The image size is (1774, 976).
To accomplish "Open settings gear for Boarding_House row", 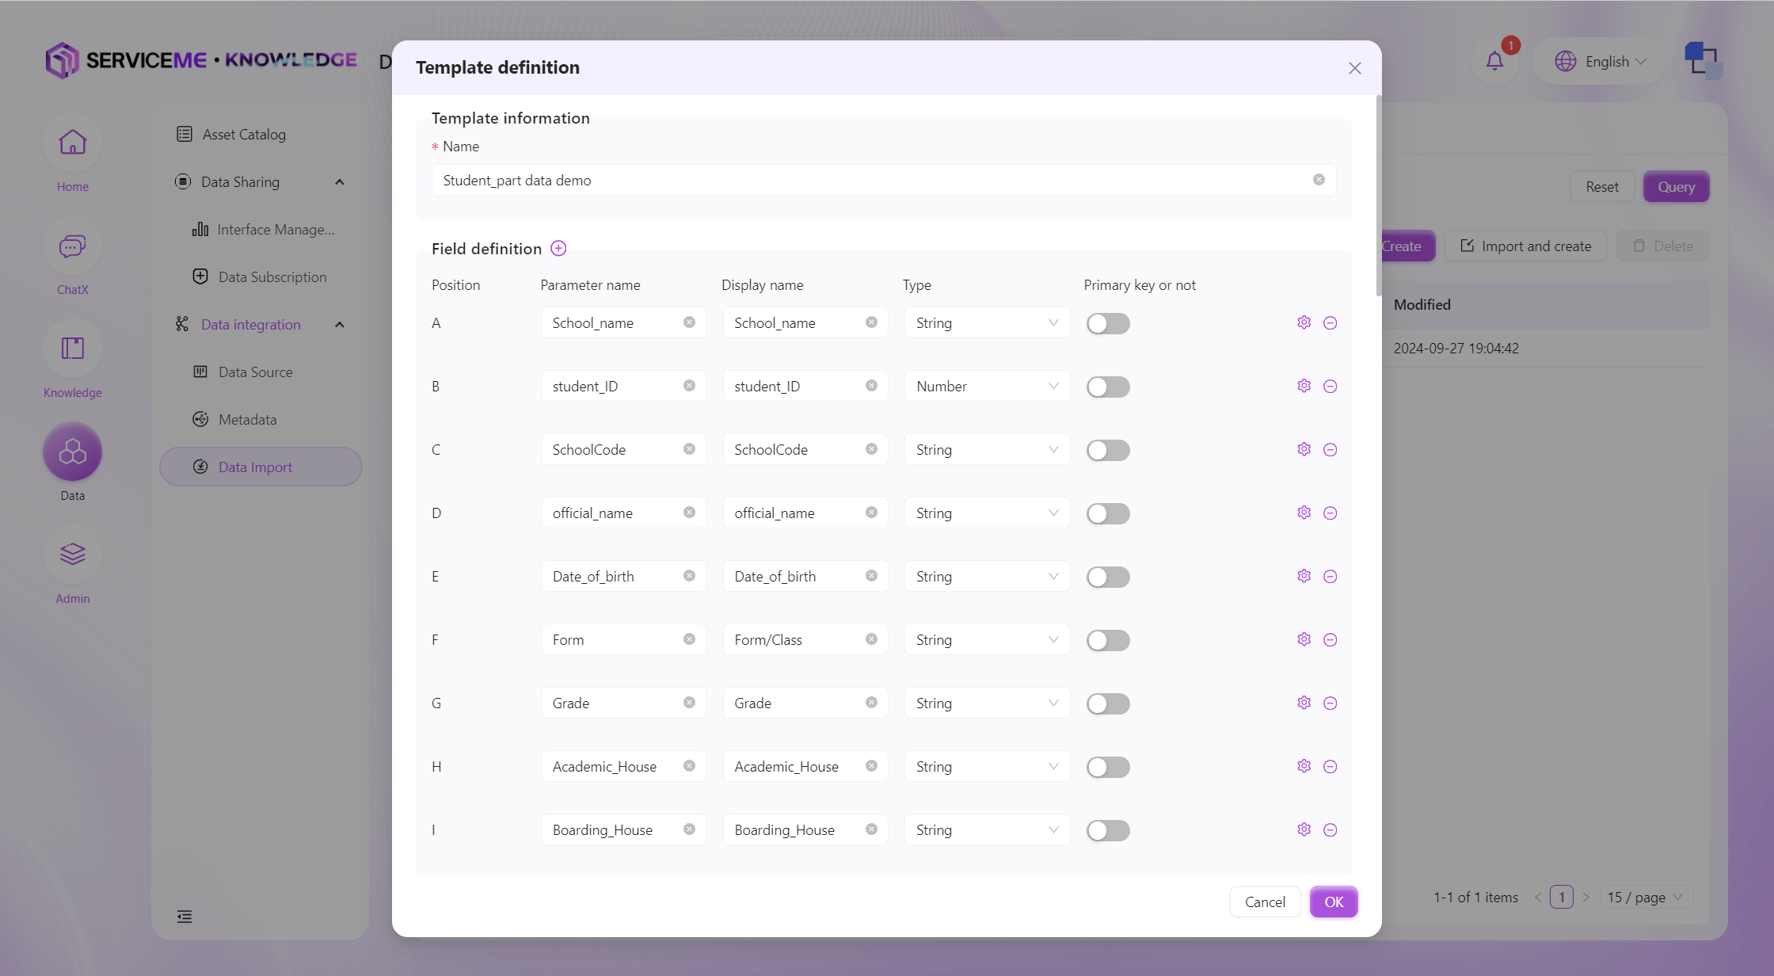I will pyautogui.click(x=1304, y=829).
